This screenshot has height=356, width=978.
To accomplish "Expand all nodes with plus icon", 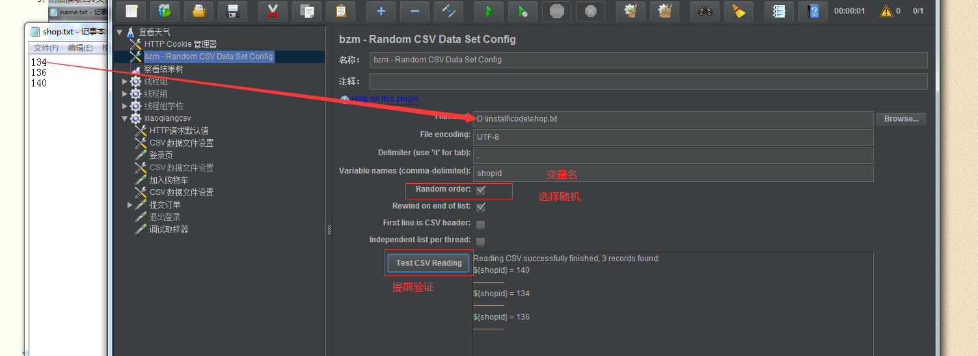I will (x=381, y=11).
